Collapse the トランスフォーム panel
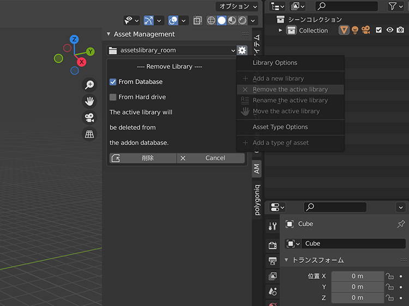Screen dimensions: 409x306 (286, 260)
